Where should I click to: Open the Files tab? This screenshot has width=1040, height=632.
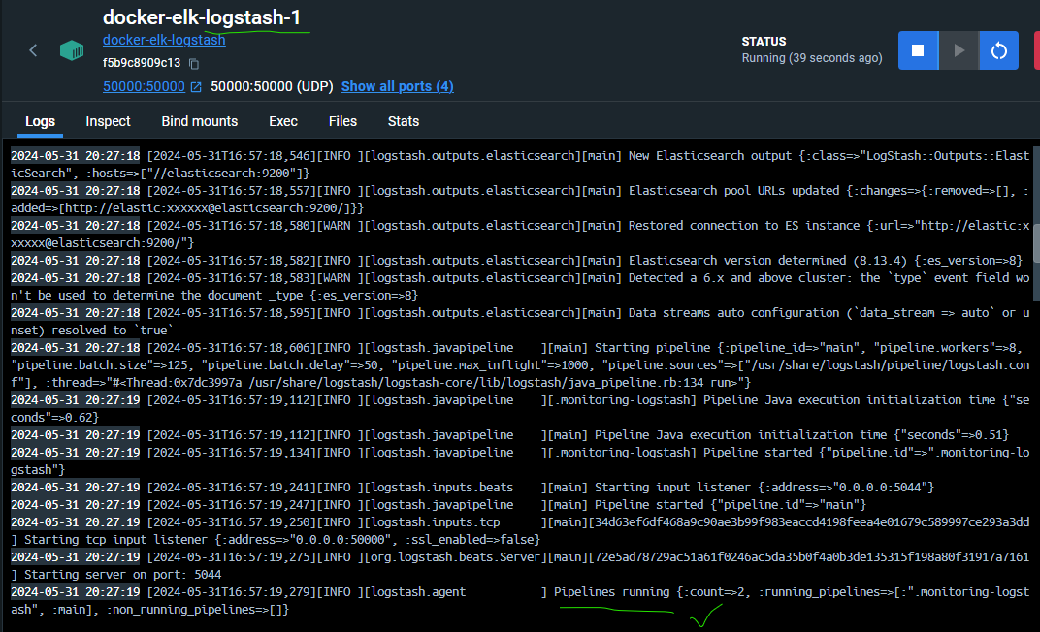point(342,121)
